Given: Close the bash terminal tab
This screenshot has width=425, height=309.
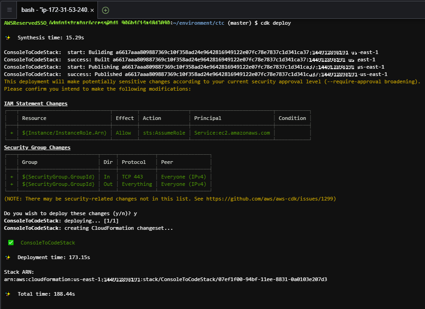Looking at the screenshot, I should click(92, 10).
